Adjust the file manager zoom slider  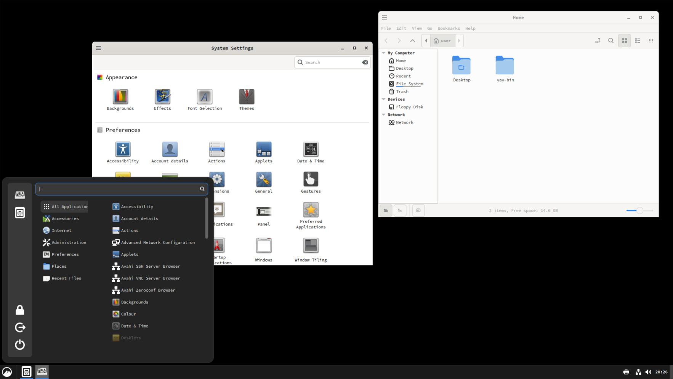[x=639, y=210]
